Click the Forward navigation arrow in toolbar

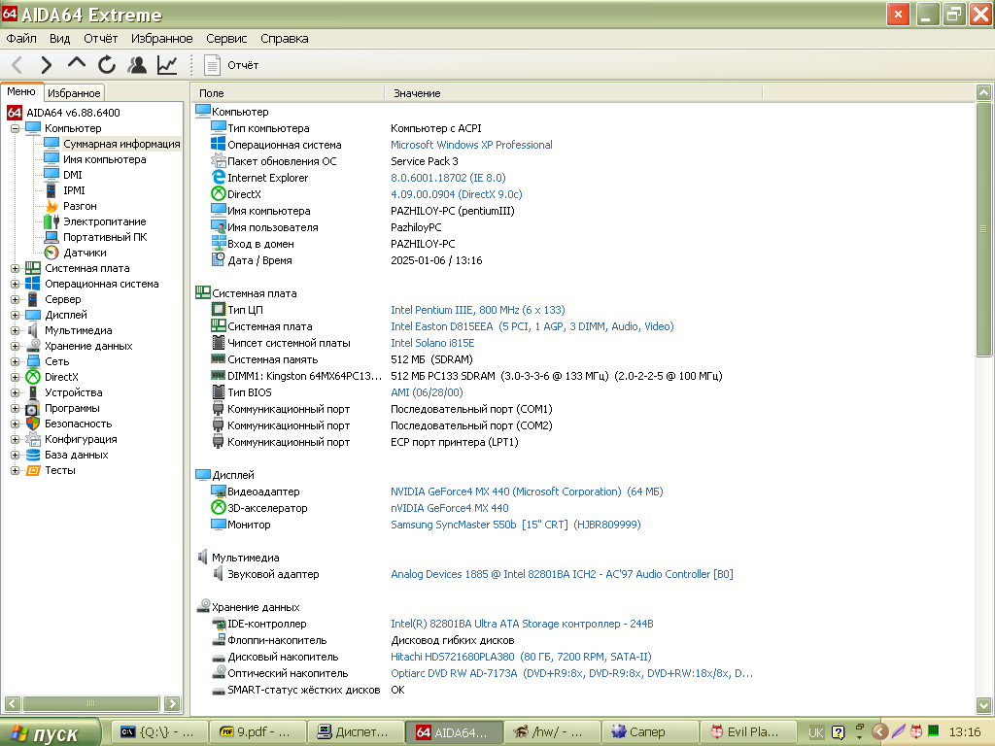[x=46, y=65]
